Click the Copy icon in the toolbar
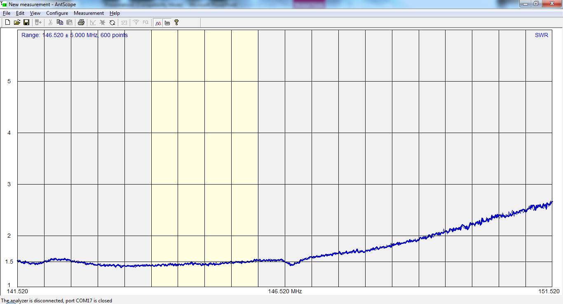This screenshot has height=304, width=563. tap(60, 23)
